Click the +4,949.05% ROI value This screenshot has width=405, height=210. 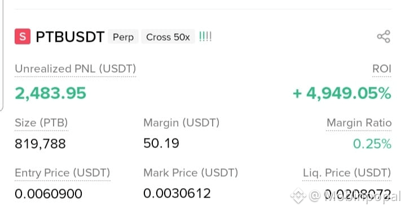click(x=342, y=93)
